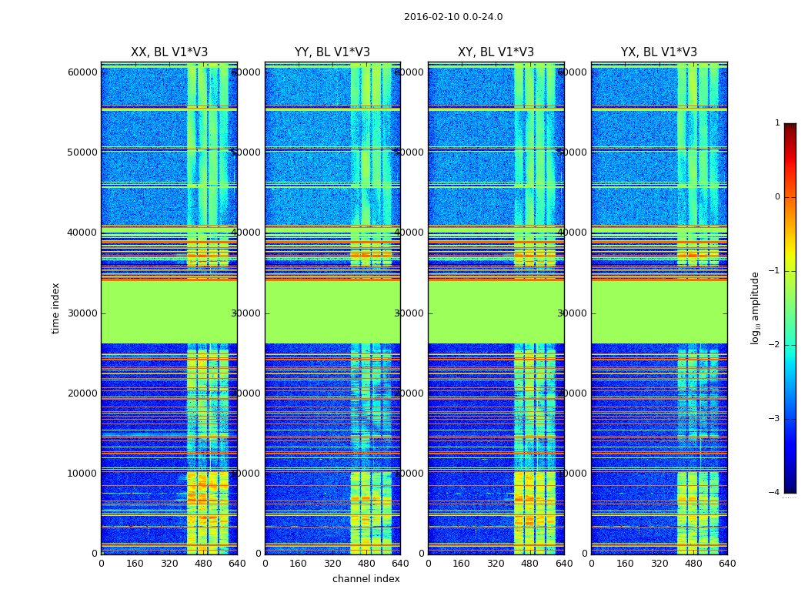This screenshot has width=808, height=616.
Task: Click the solid green band in YX panel
Action: 659,312
